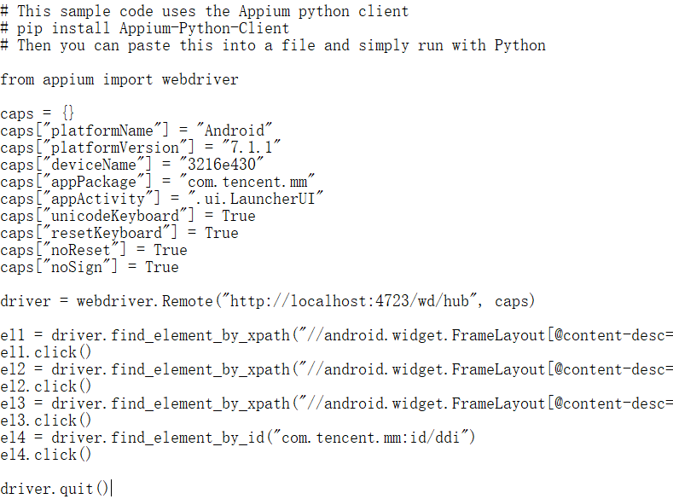Click the '.ui.LauncherUI' appActivity value

click(255, 199)
